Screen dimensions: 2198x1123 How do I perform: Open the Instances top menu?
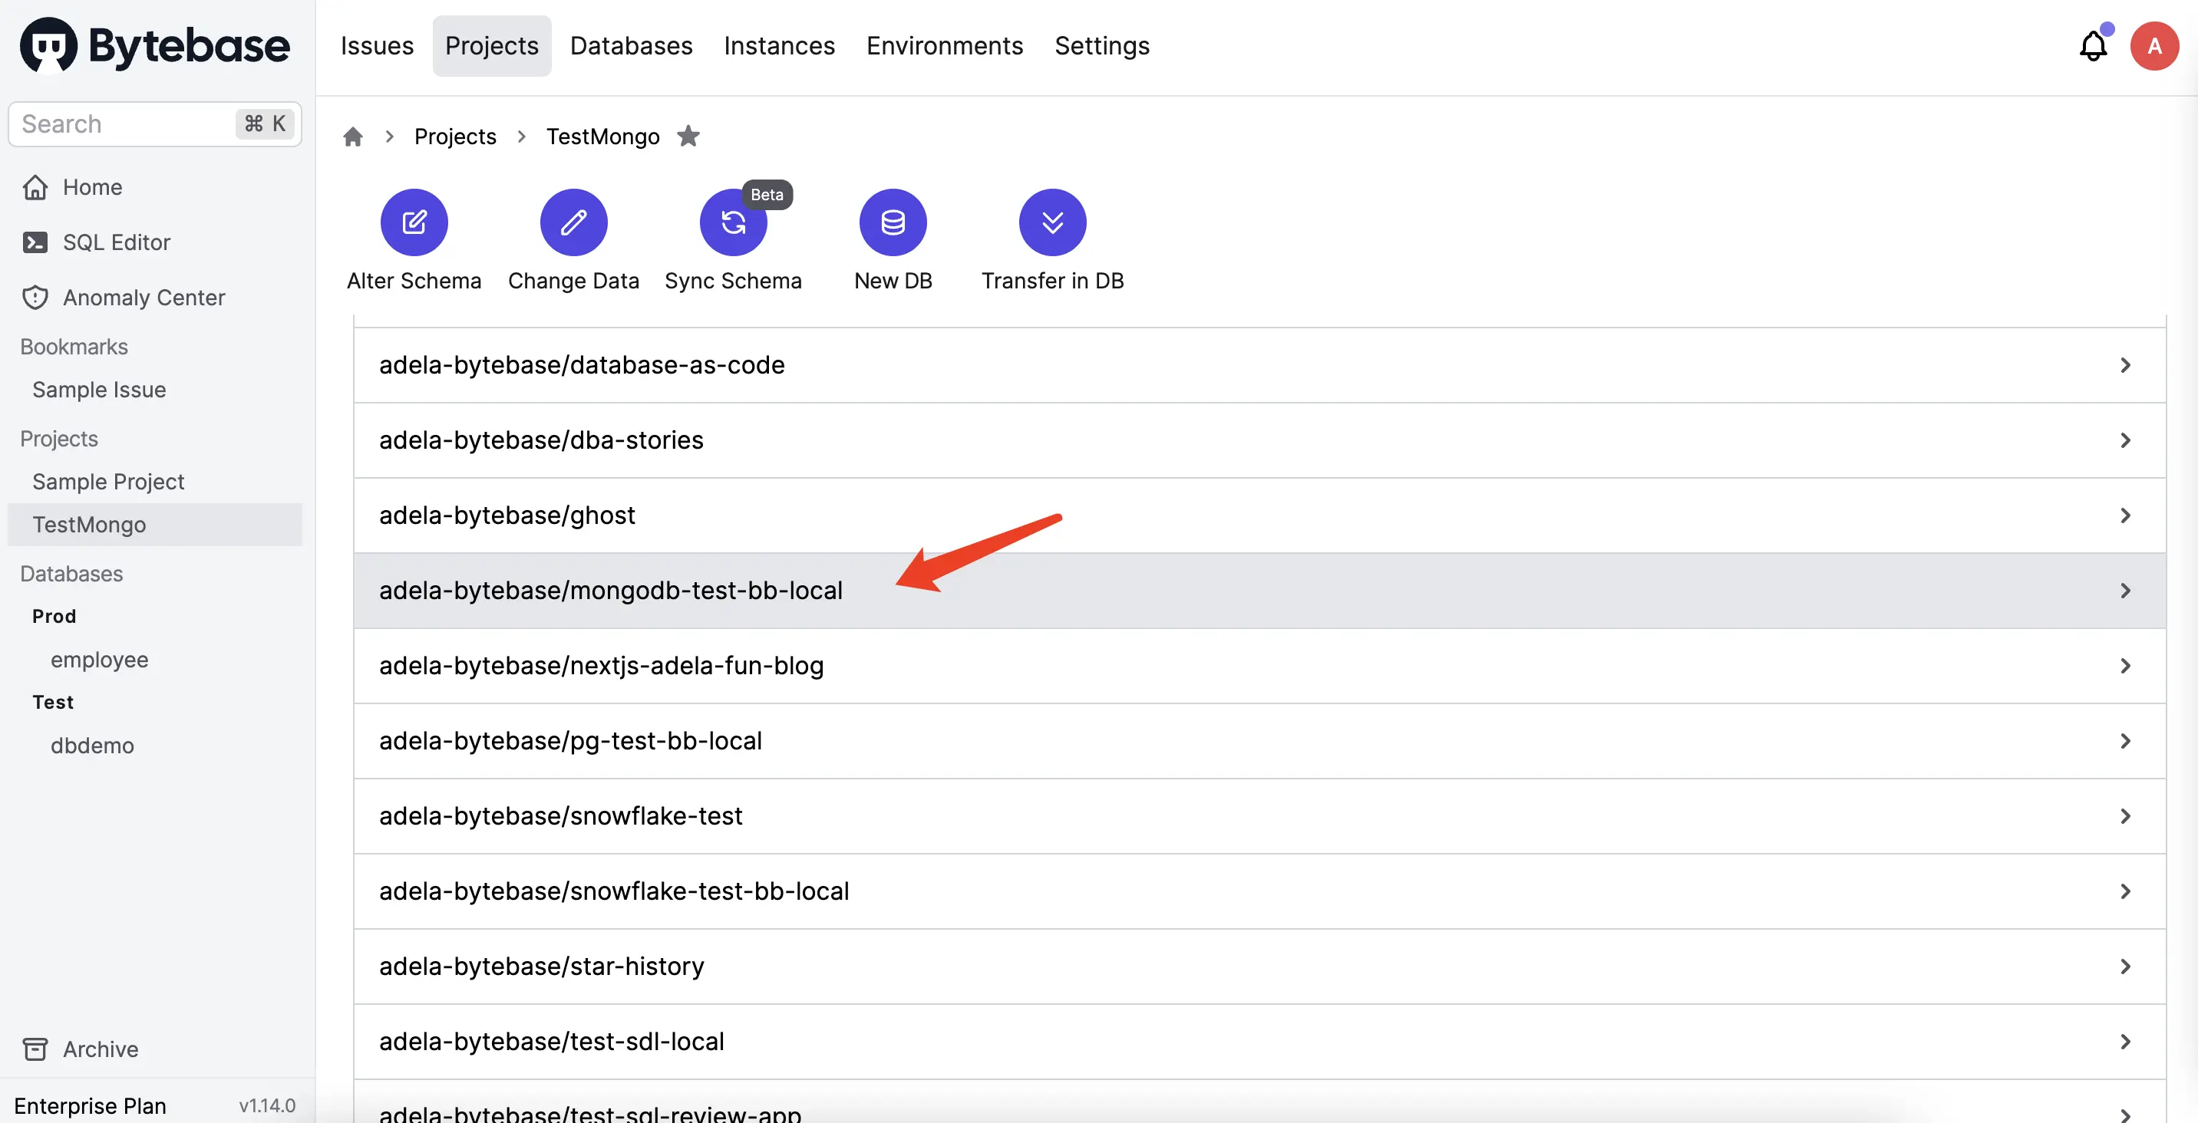click(x=779, y=46)
